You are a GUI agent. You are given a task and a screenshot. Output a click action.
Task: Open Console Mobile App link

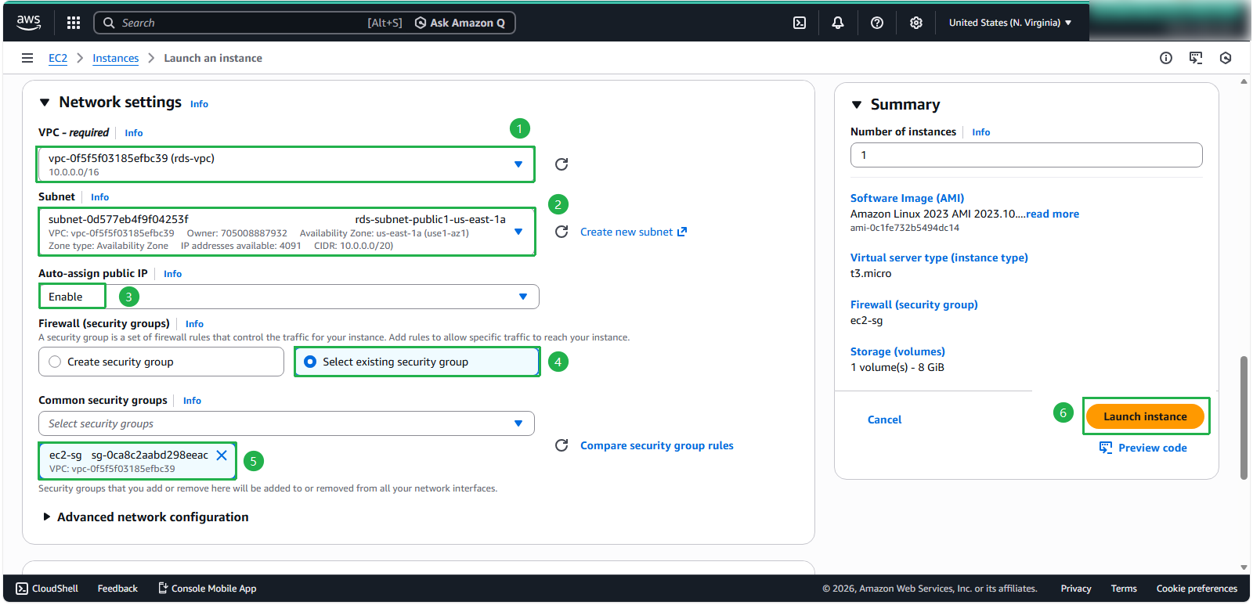pyautogui.click(x=207, y=589)
